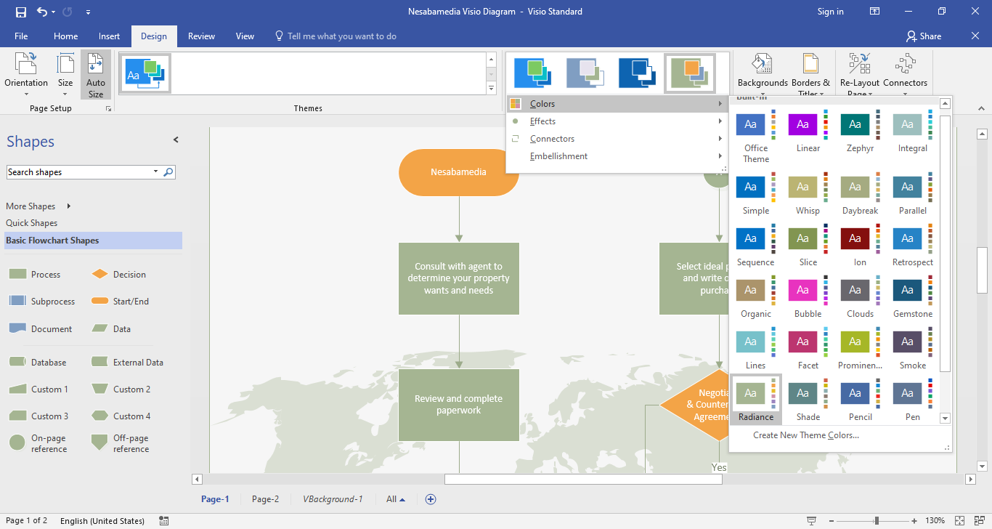Click the Search shapes input field
Image resolution: width=992 pixels, height=529 pixels.
[x=78, y=172]
